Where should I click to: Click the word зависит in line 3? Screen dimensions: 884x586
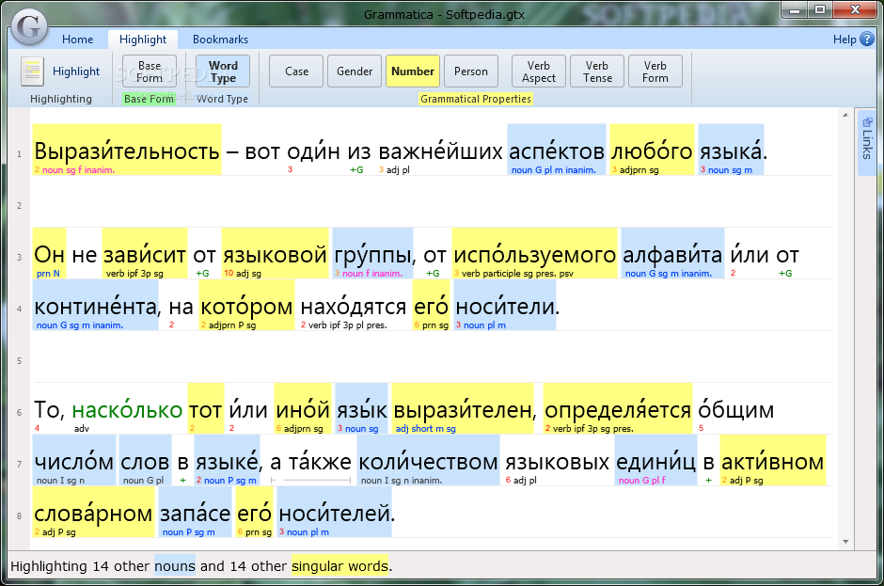coord(145,255)
